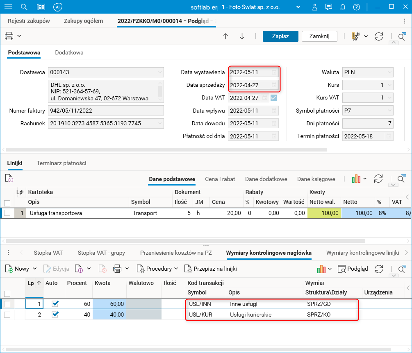Click horizontal scrollbar below header form

(166, 149)
